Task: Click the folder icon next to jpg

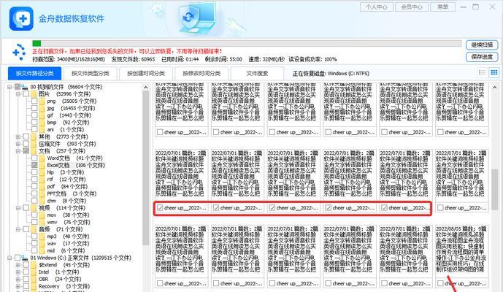Action: click(x=42, y=108)
